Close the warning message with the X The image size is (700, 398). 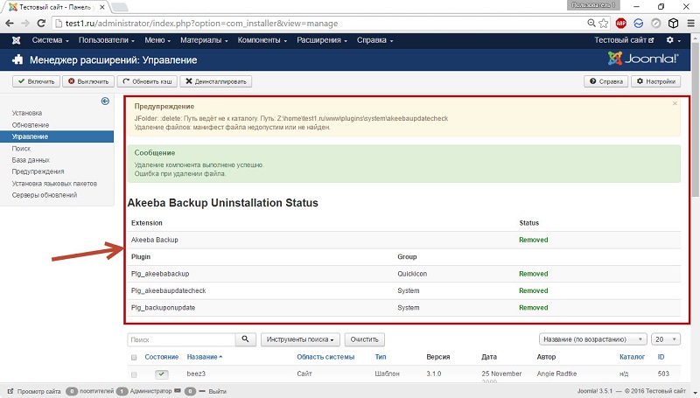[675, 103]
